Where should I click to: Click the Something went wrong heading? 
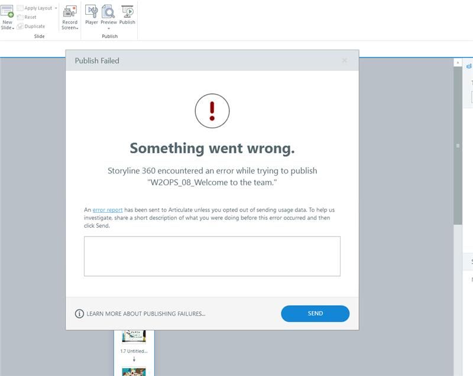(x=212, y=148)
